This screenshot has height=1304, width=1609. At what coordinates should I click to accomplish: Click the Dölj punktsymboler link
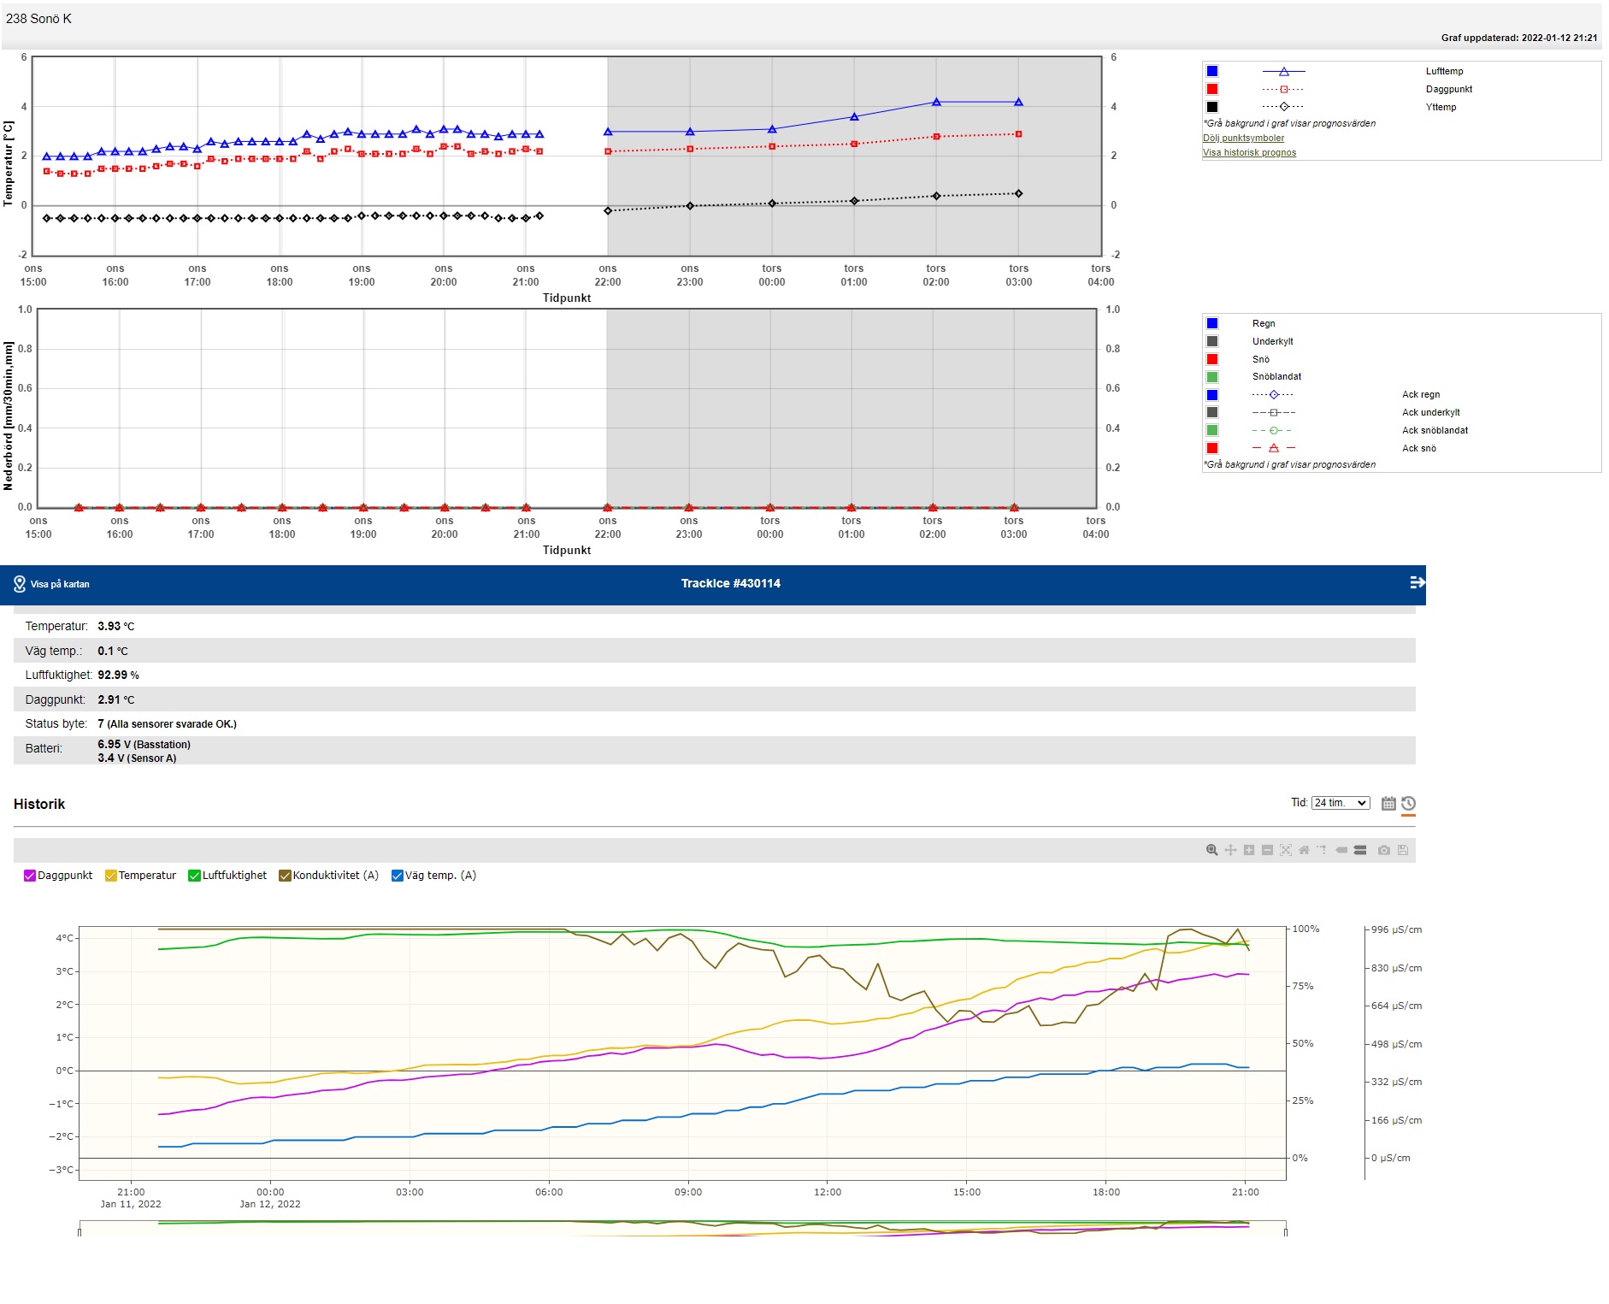click(1243, 138)
